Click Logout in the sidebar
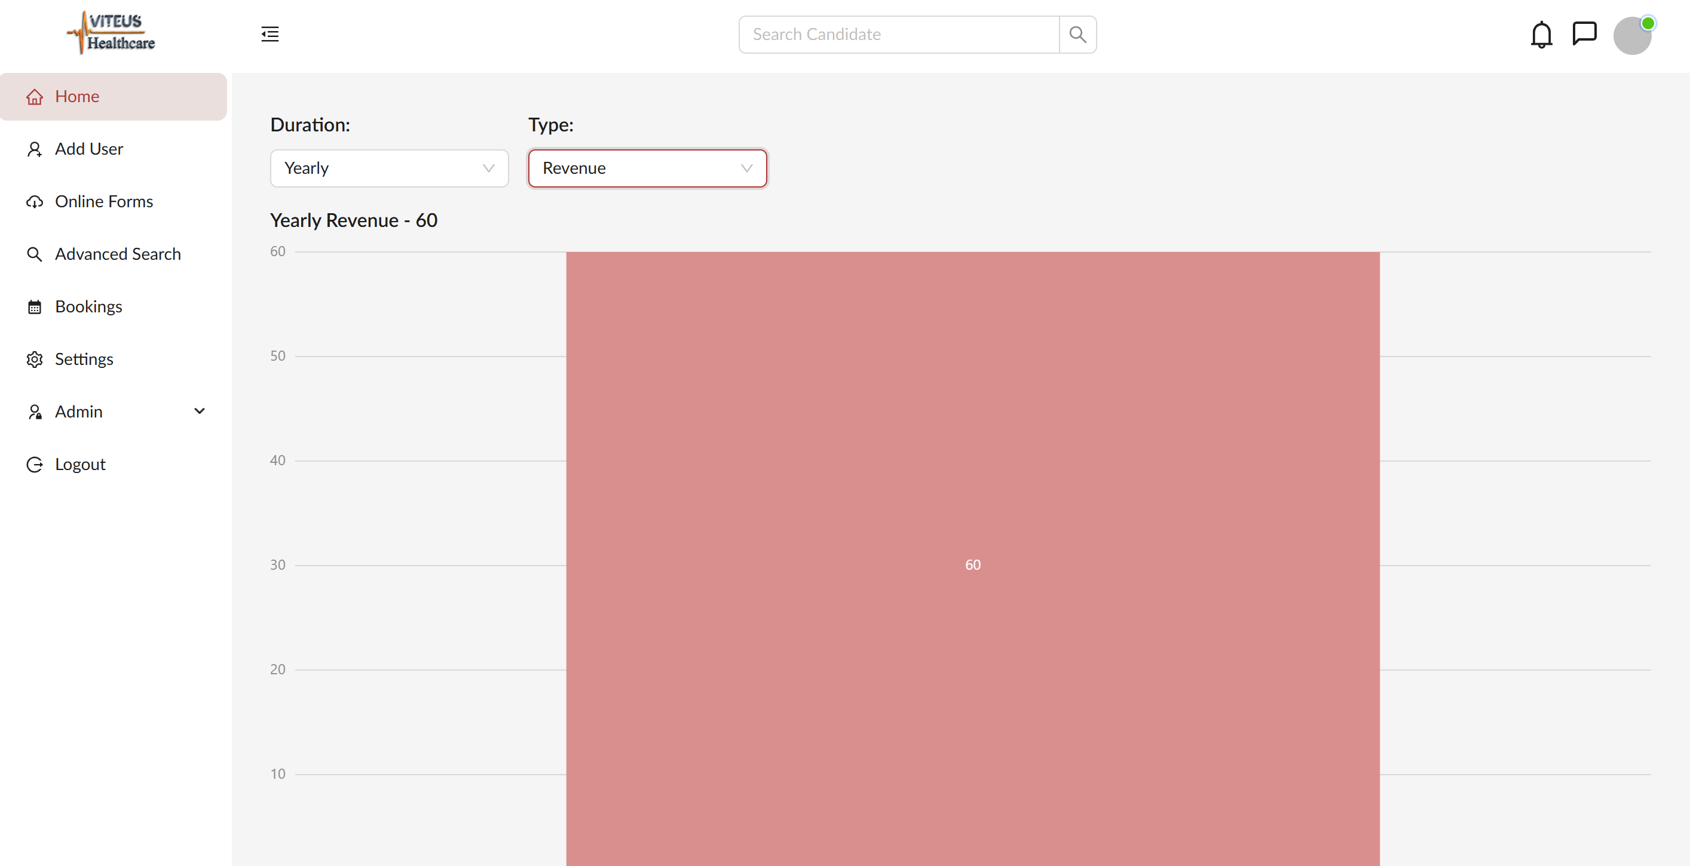Image resolution: width=1690 pixels, height=866 pixels. click(x=79, y=464)
